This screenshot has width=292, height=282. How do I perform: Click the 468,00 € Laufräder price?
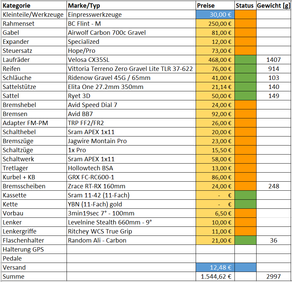(x=215, y=60)
